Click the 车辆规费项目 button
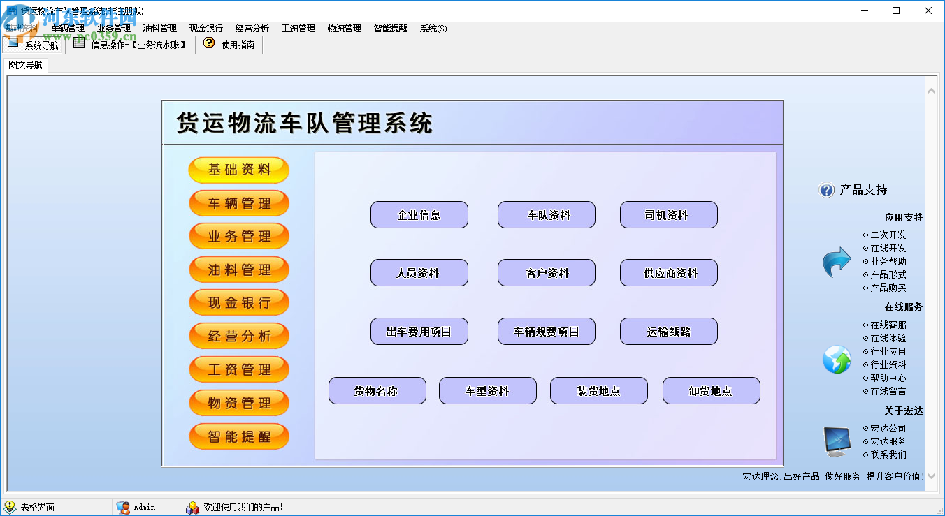The width and height of the screenshot is (945, 516). pyautogui.click(x=546, y=331)
